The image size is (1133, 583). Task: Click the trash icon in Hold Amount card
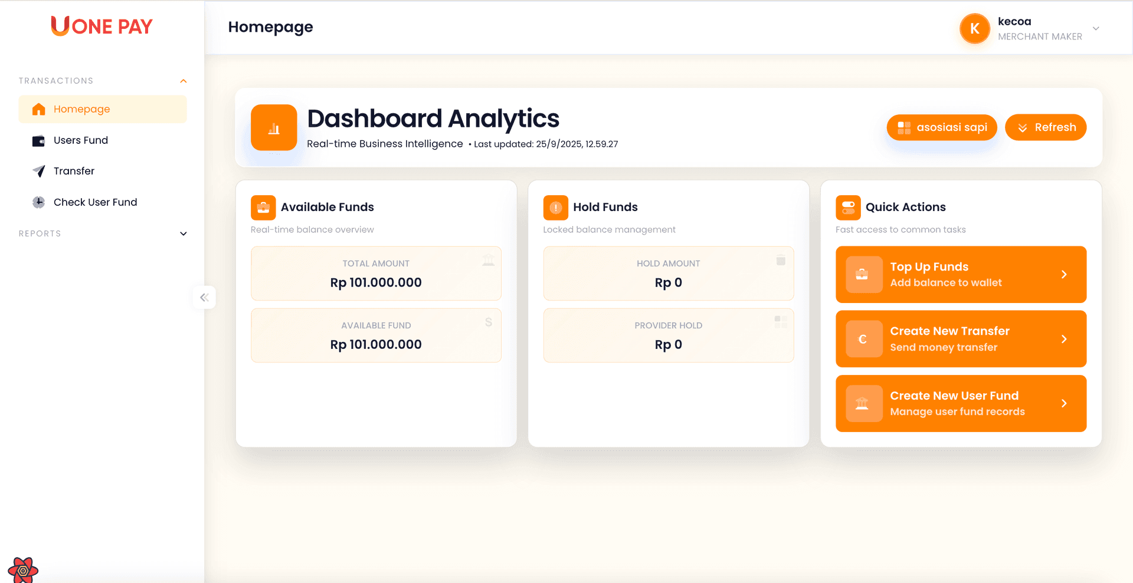click(781, 260)
